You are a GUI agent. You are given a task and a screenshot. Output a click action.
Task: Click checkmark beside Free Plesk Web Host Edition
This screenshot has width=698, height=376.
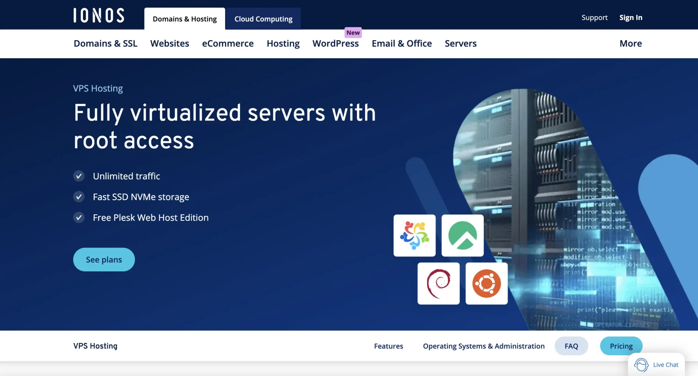click(x=79, y=217)
